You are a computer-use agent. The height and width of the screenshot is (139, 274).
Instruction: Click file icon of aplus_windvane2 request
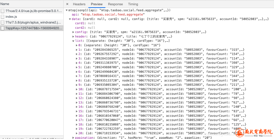point(3,22)
